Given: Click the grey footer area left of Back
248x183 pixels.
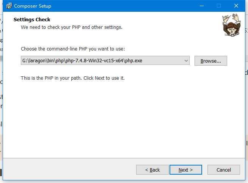Looking at the screenshot, I should pos(70,169).
